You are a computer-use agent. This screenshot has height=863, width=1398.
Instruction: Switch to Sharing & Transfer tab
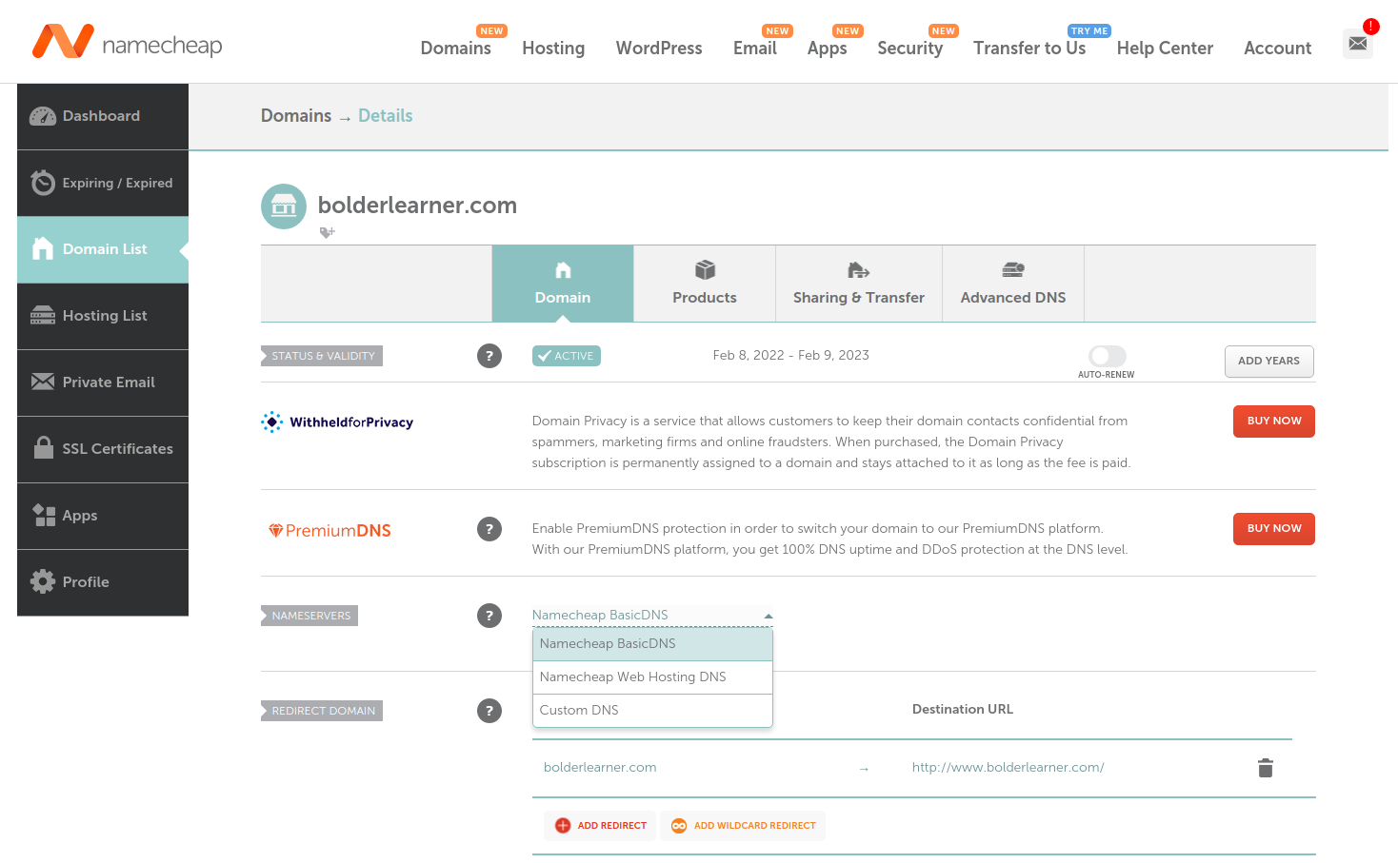point(859,284)
